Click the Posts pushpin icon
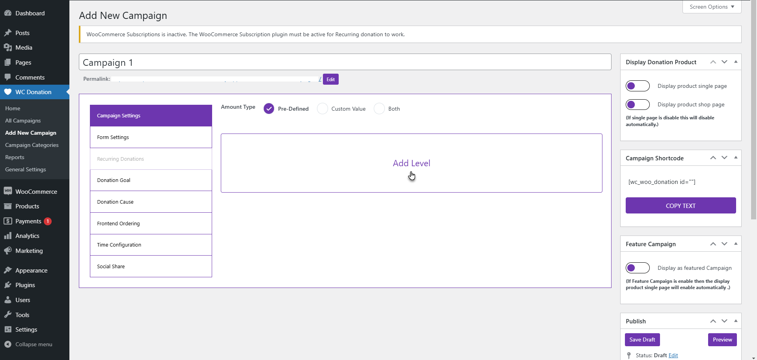 [7, 33]
